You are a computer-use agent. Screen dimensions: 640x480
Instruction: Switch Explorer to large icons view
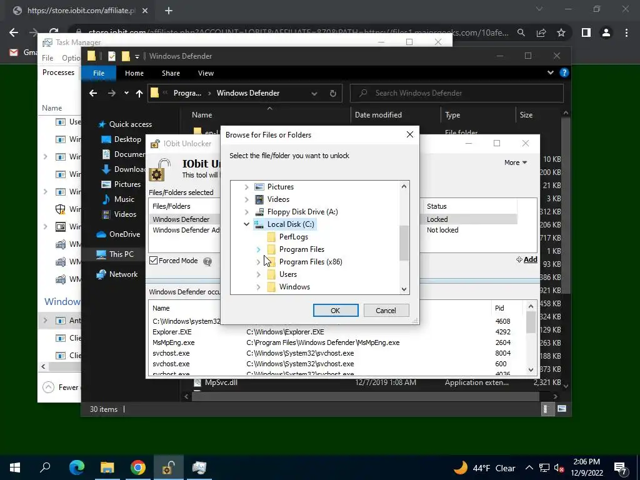562,409
